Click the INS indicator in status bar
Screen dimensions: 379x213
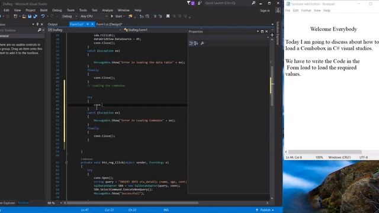click(166, 210)
